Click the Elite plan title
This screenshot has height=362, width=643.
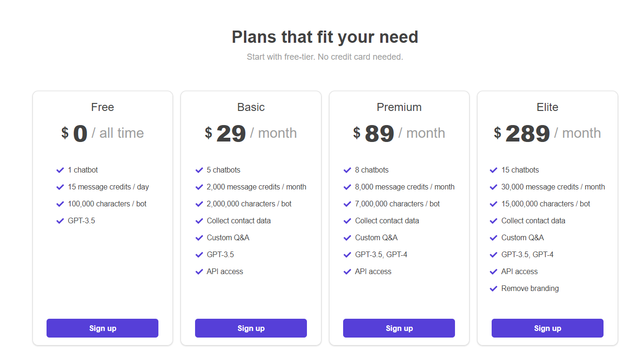548,107
